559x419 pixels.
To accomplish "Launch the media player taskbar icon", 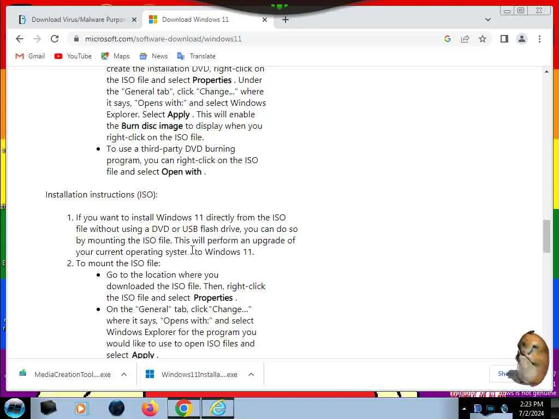I will (81, 408).
